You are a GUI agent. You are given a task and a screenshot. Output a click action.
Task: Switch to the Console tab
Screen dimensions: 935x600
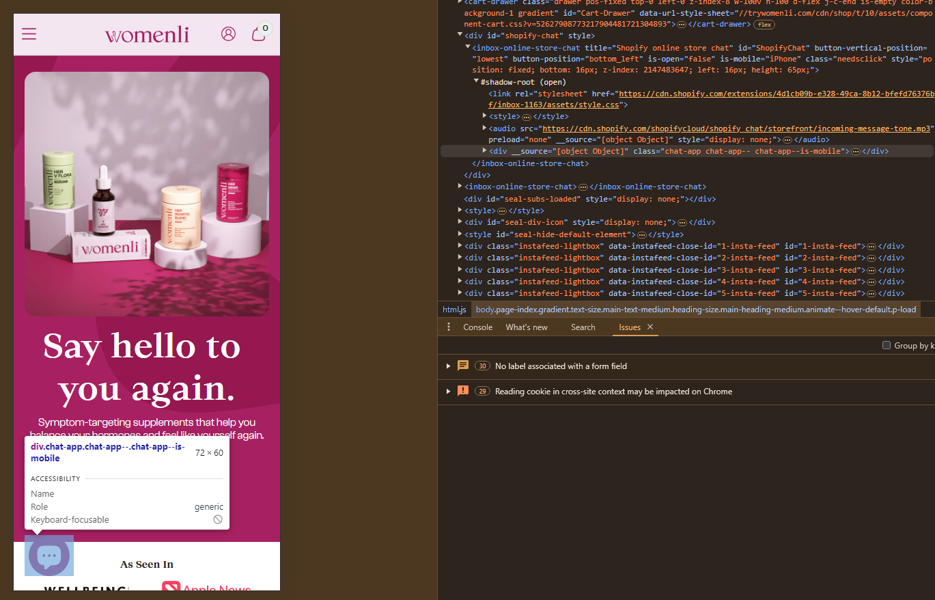coord(478,327)
